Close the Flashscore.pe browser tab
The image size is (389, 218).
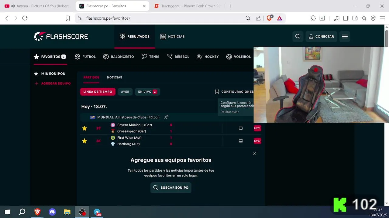144,6
